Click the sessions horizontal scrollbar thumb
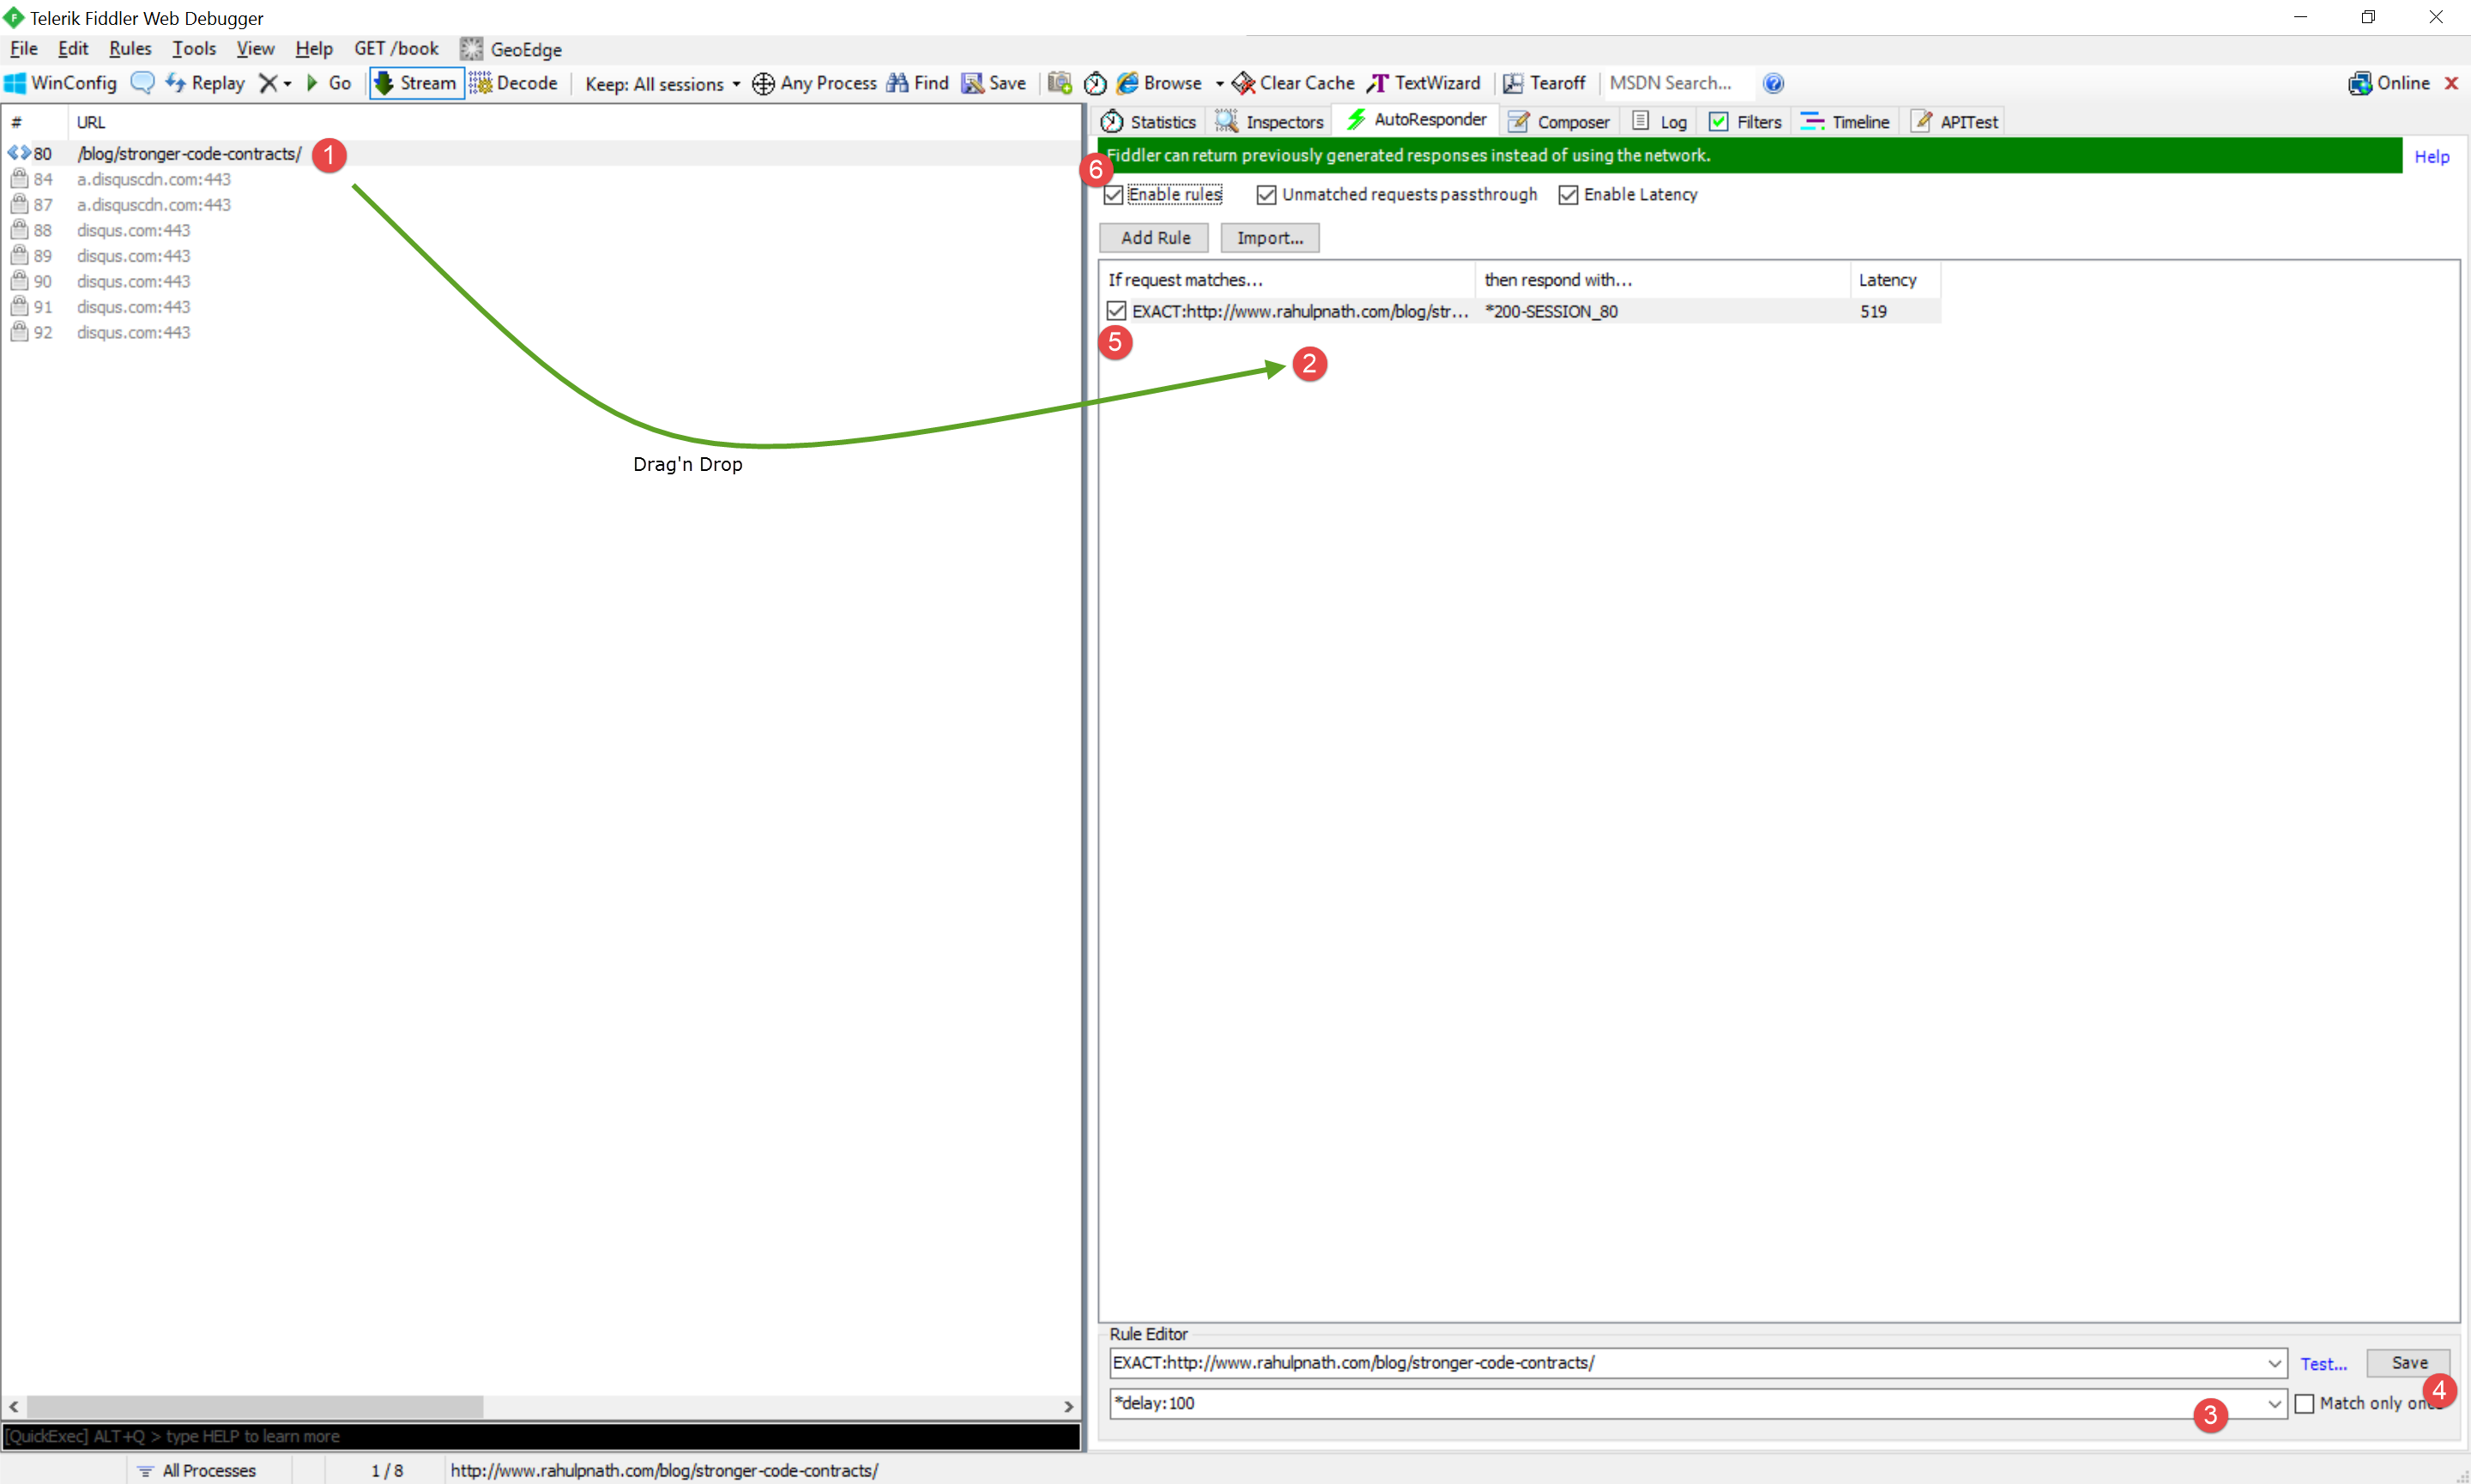Image resolution: width=2471 pixels, height=1484 pixels. tap(255, 1407)
